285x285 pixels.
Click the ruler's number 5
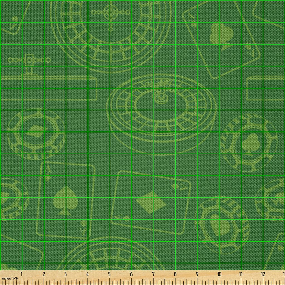[109, 274]
